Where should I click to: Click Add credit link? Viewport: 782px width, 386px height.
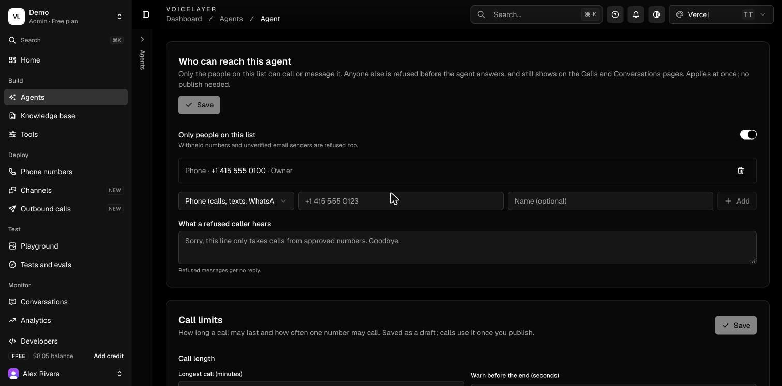click(x=109, y=356)
